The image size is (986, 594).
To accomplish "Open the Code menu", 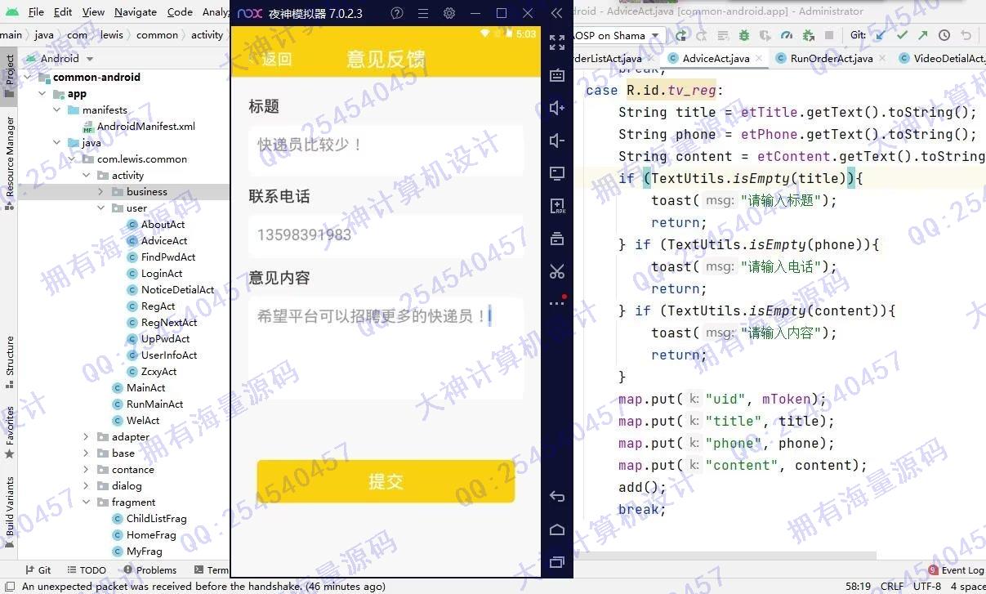I will (x=180, y=11).
